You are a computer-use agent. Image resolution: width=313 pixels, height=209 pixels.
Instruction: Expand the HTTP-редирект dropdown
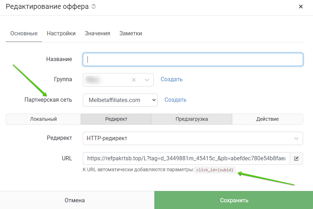tap(193, 138)
